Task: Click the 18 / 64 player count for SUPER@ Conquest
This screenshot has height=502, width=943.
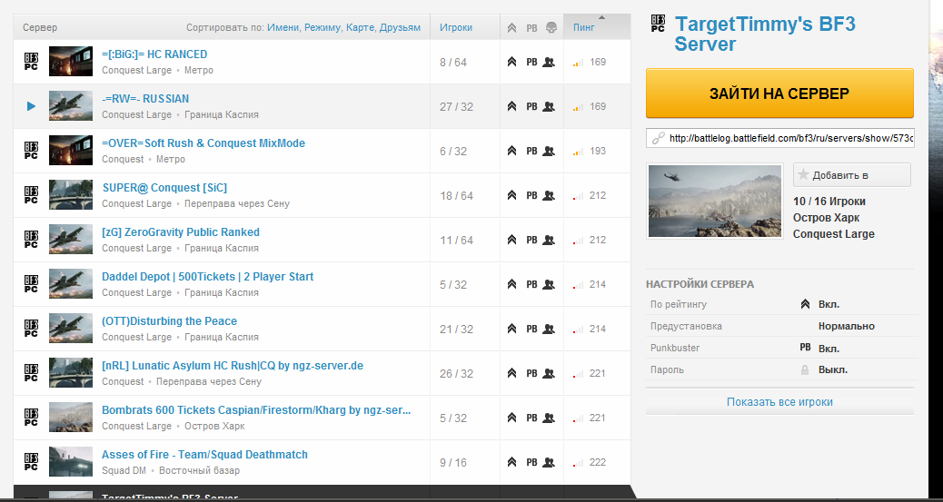Action: tap(456, 196)
